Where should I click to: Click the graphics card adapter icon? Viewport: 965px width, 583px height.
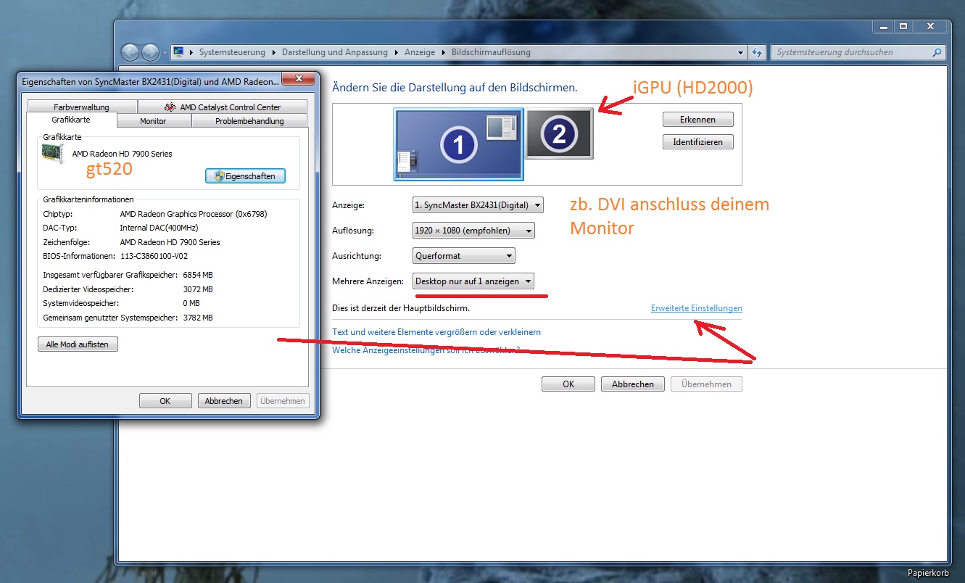click(x=54, y=154)
